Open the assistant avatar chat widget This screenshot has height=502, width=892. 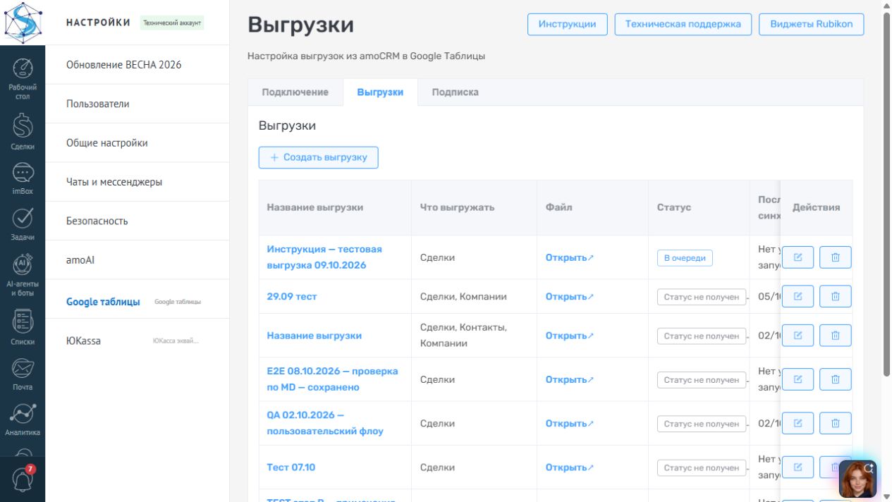pos(857,479)
